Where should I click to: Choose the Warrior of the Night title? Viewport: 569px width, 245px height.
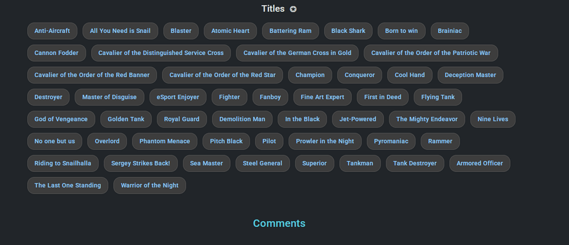tap(150, 185)
